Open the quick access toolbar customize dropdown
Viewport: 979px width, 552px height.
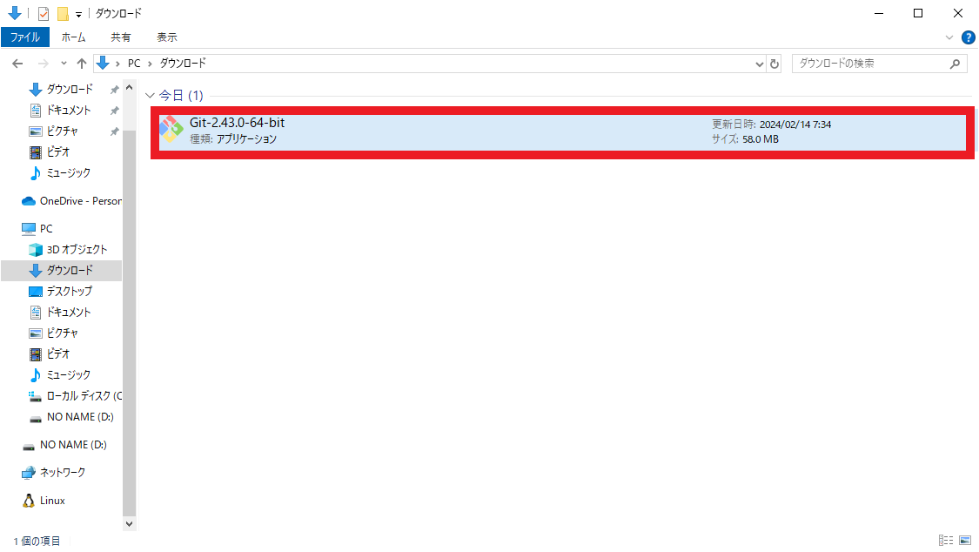pos(77,13)
